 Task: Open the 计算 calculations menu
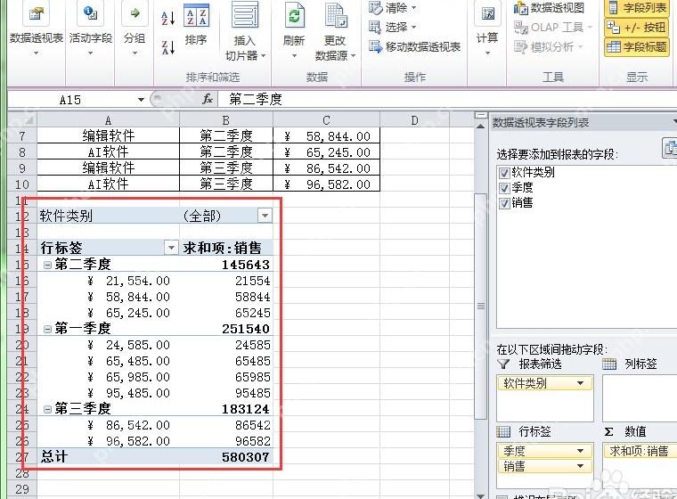[487, 30]
